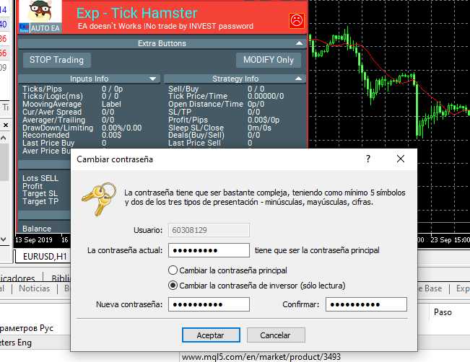Click the DrawDown/Limiting row
Viewport: 470px width, 362px height.
click(x=82, y=128)
